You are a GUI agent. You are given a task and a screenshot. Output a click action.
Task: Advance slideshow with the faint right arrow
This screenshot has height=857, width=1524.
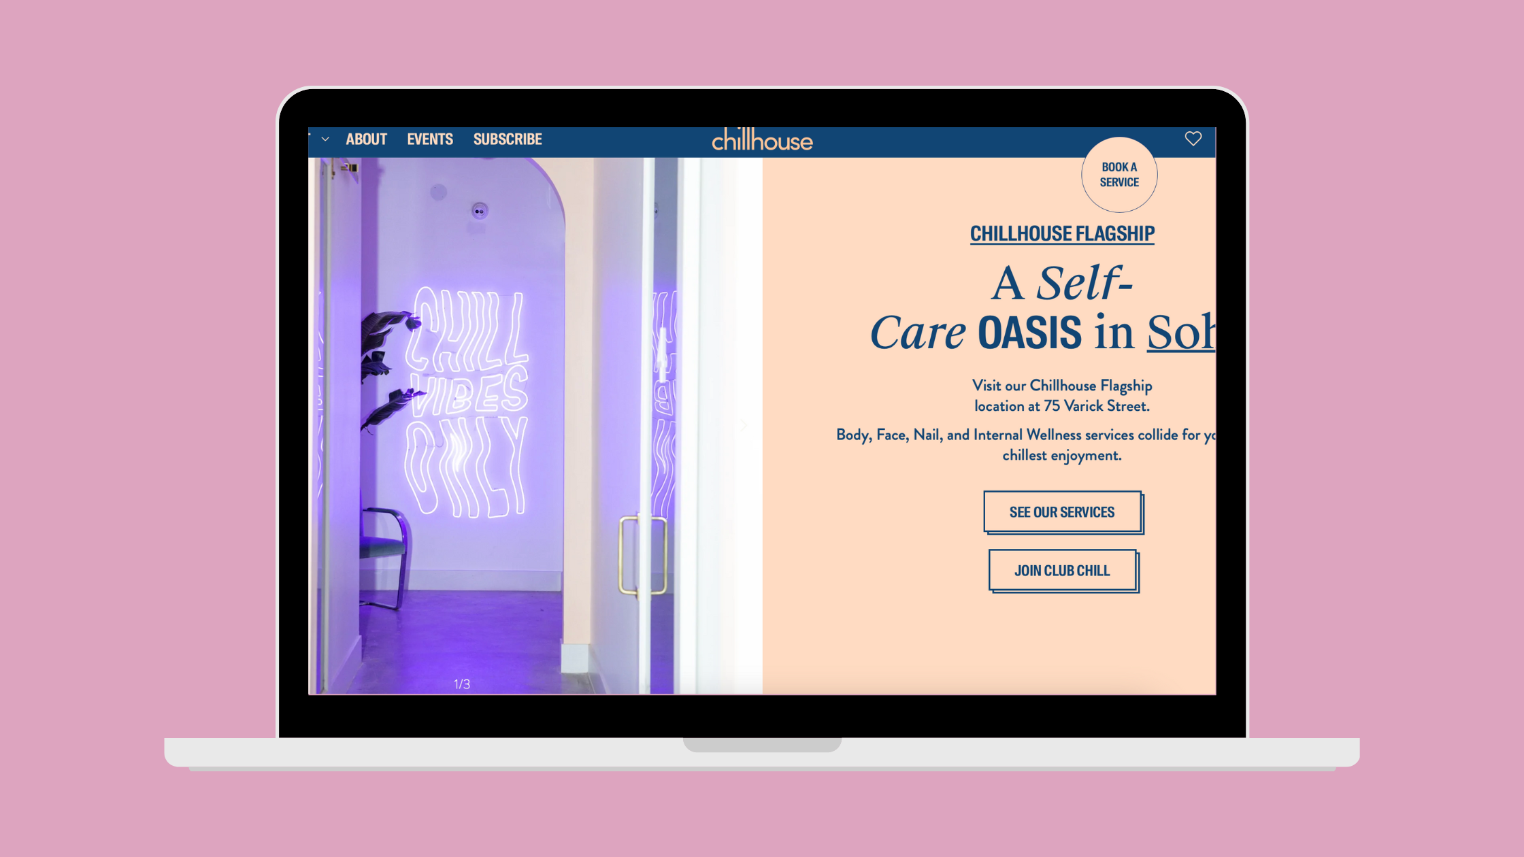[744, 426]
